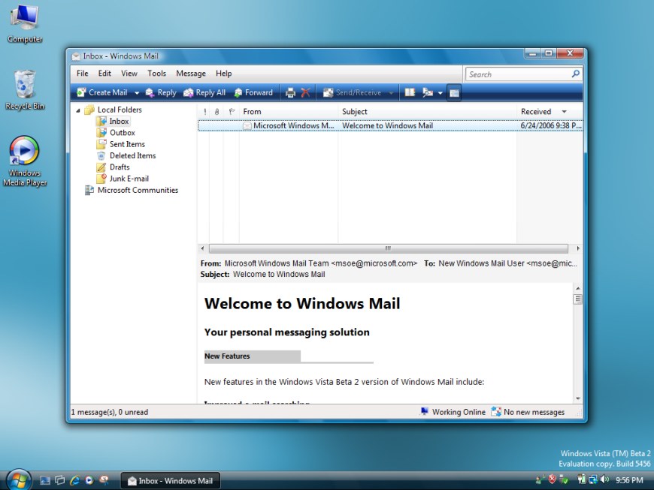Click the No new messages status icon

[496, 412]
